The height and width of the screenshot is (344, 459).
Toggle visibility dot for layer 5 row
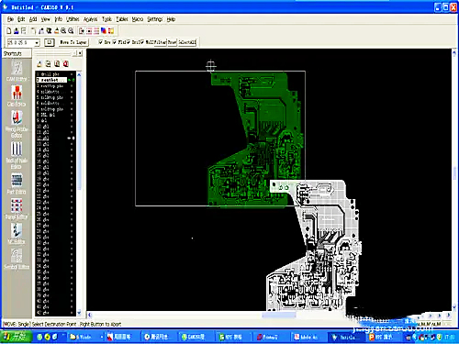(72, 97)
